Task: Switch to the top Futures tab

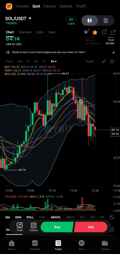Action: coord(50,6)
